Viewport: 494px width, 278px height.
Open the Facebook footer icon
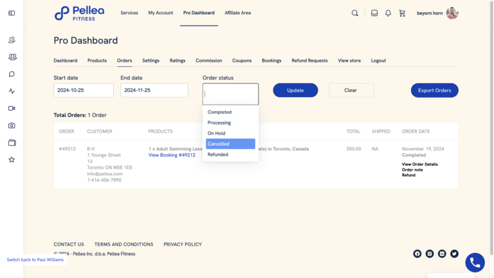[417, 254]
